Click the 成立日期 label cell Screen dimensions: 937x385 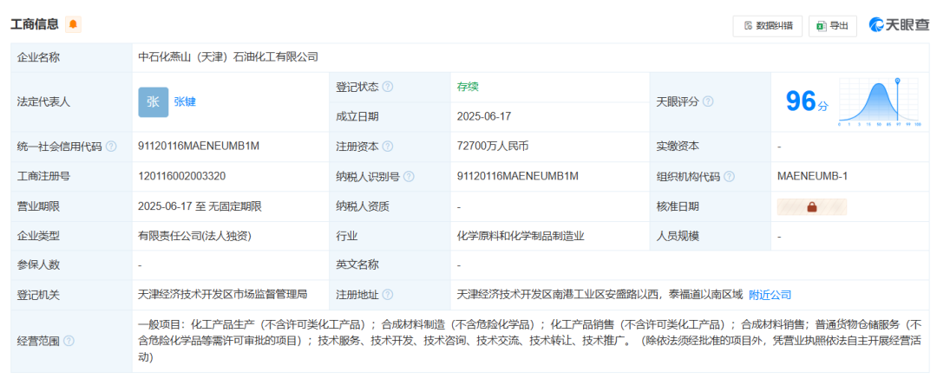point(390,116)
